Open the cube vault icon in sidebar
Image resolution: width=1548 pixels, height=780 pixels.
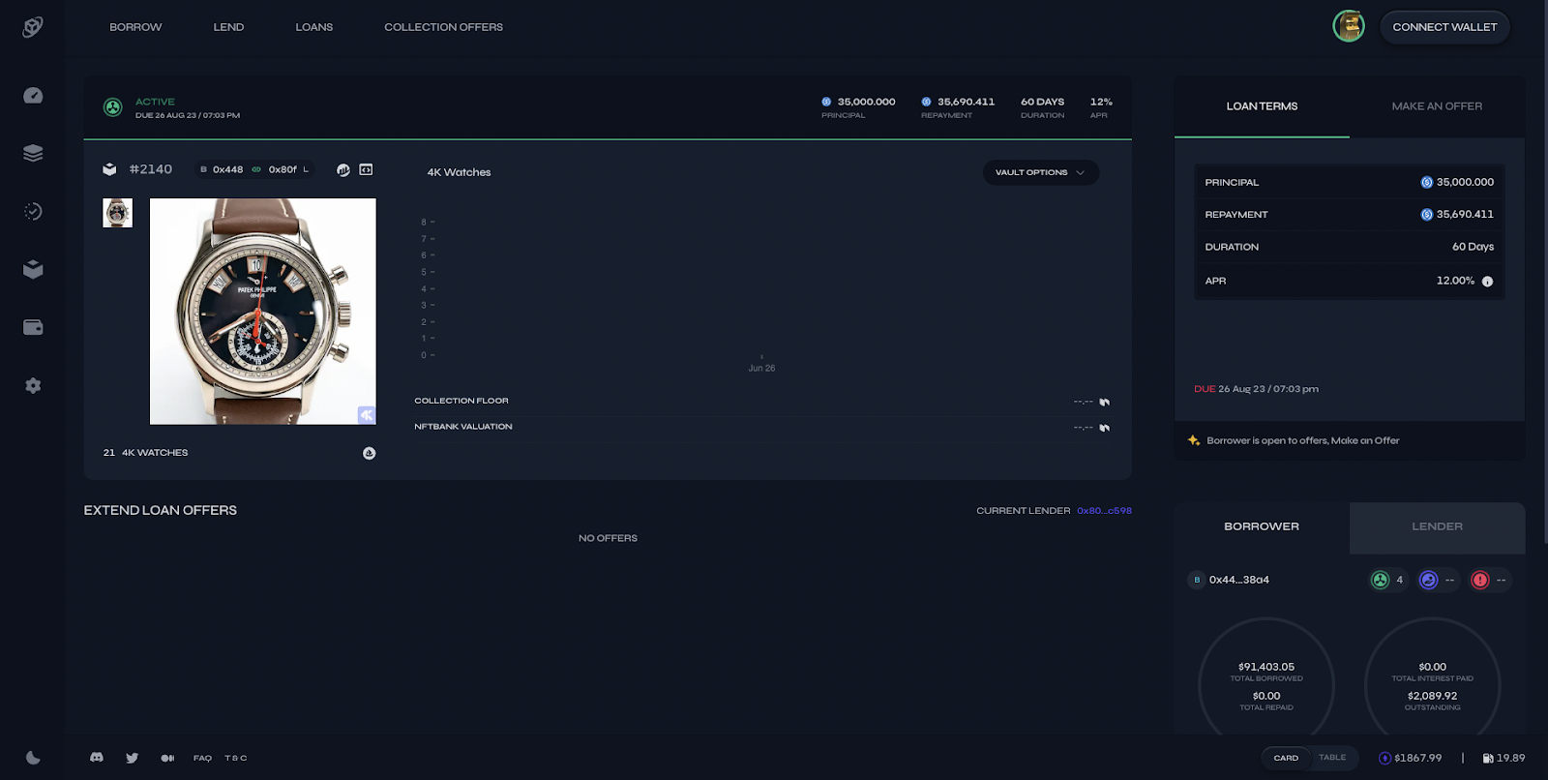point(33,269)
